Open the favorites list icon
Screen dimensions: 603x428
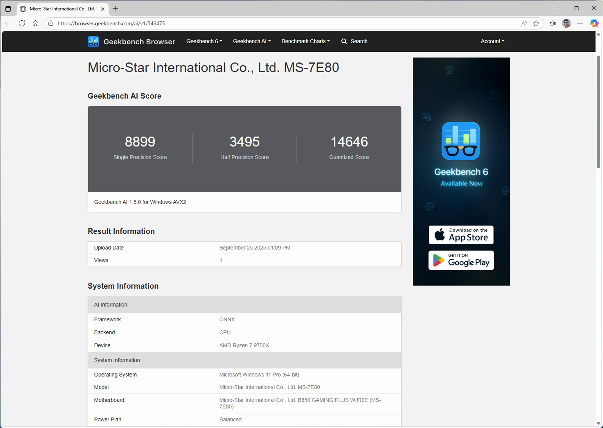pos(552,23)
